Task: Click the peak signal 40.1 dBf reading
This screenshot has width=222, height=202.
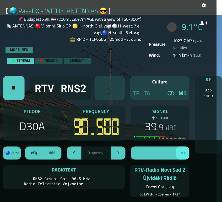Action: point(160,118)
